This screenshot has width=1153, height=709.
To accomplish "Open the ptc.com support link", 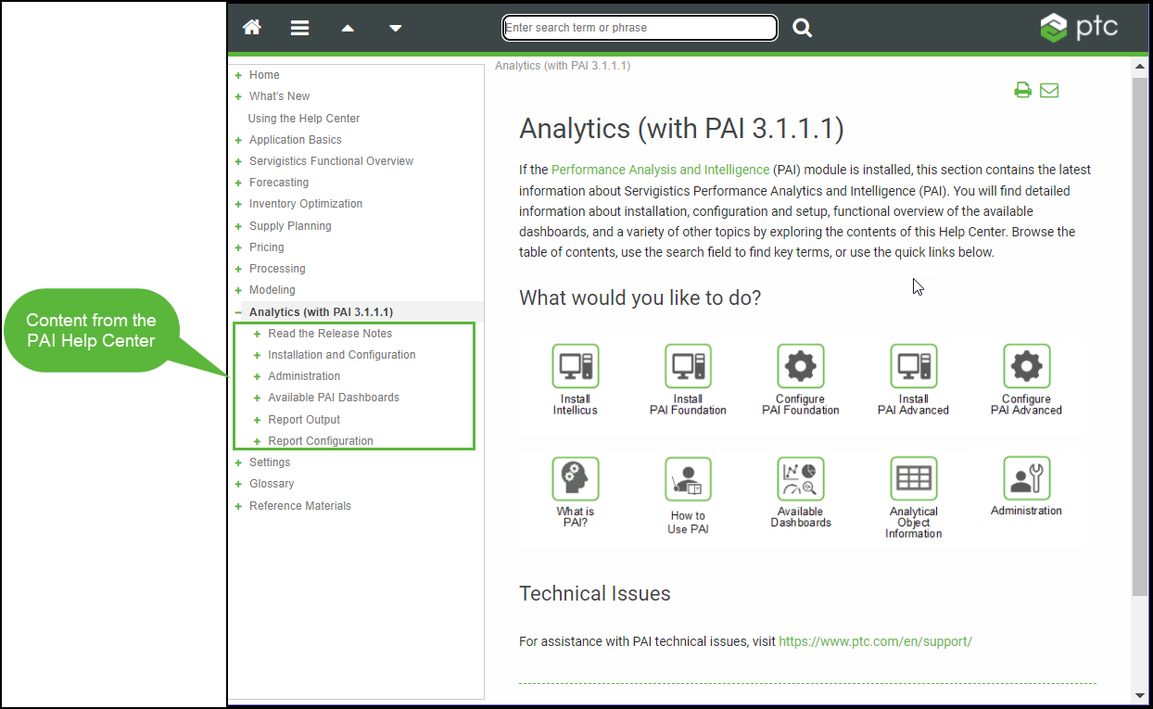I will click(876, 641).
